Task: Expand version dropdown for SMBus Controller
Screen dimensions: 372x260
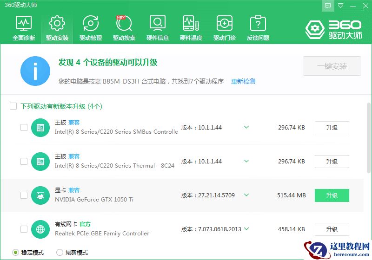Action: [246, 127]
